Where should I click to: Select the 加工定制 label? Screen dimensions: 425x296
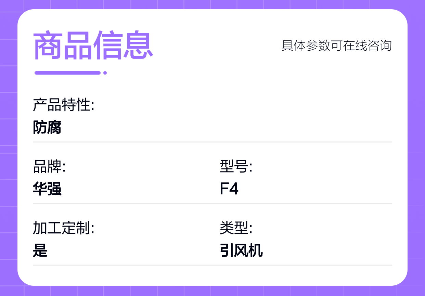point(63,228)
